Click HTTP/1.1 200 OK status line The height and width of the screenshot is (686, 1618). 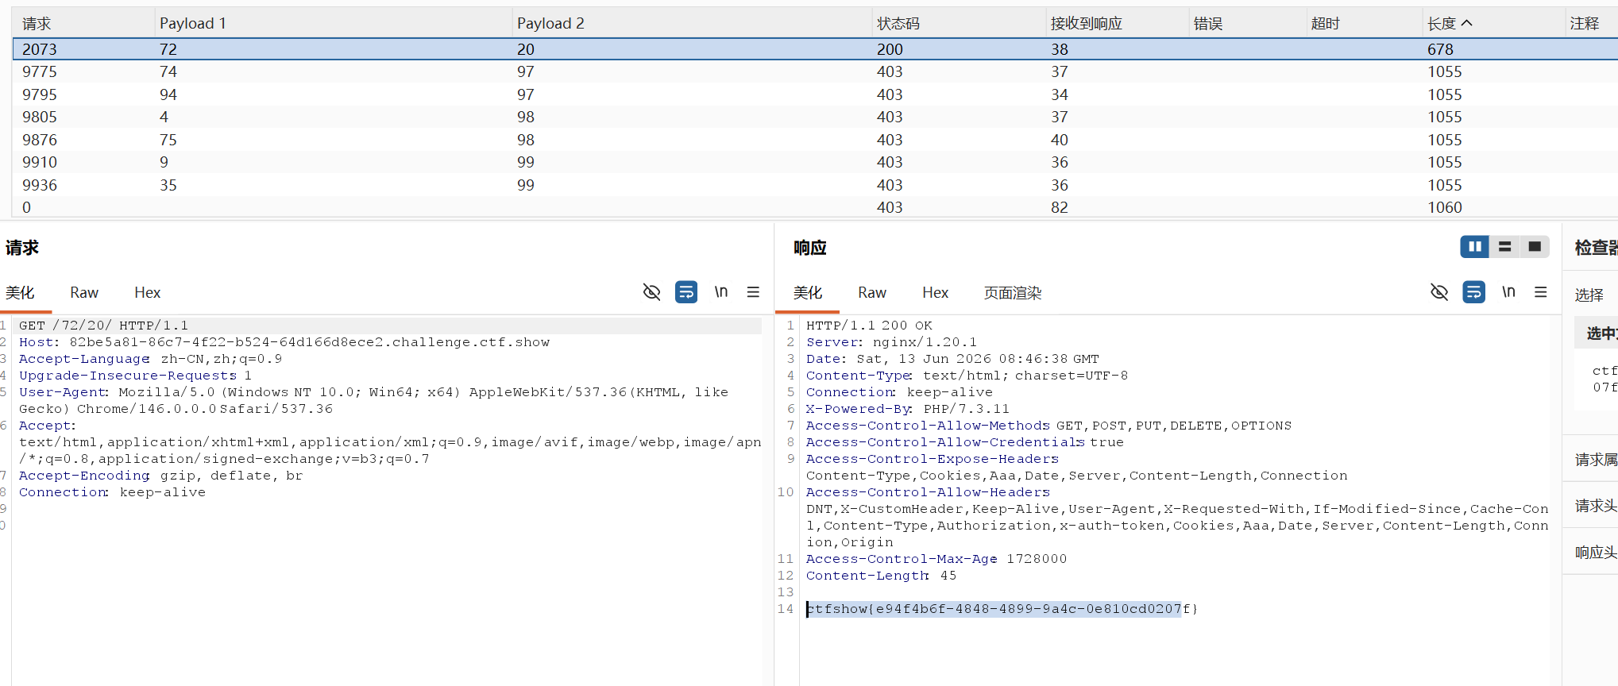click(x=869, y=326)
